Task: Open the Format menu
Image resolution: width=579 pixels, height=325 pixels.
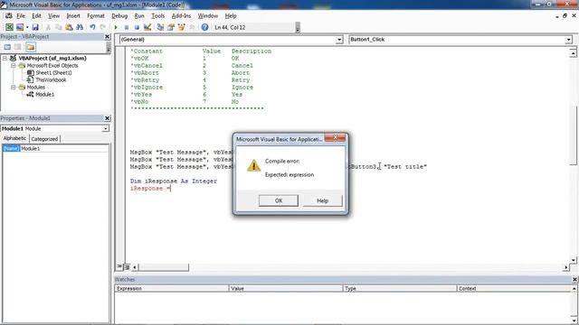Action: click(x=96, y=16)
